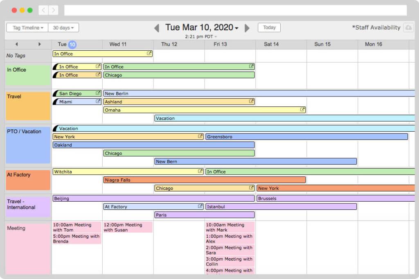Screen dimensions: 419x279
Task: Click popout icon on Omaha event
Action: coord(302,110)
